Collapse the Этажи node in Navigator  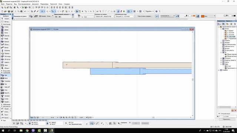(221, 29)
